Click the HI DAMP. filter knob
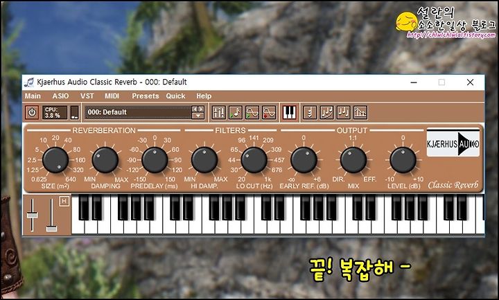This screenshot has width=499, height=300. [204, 160]
